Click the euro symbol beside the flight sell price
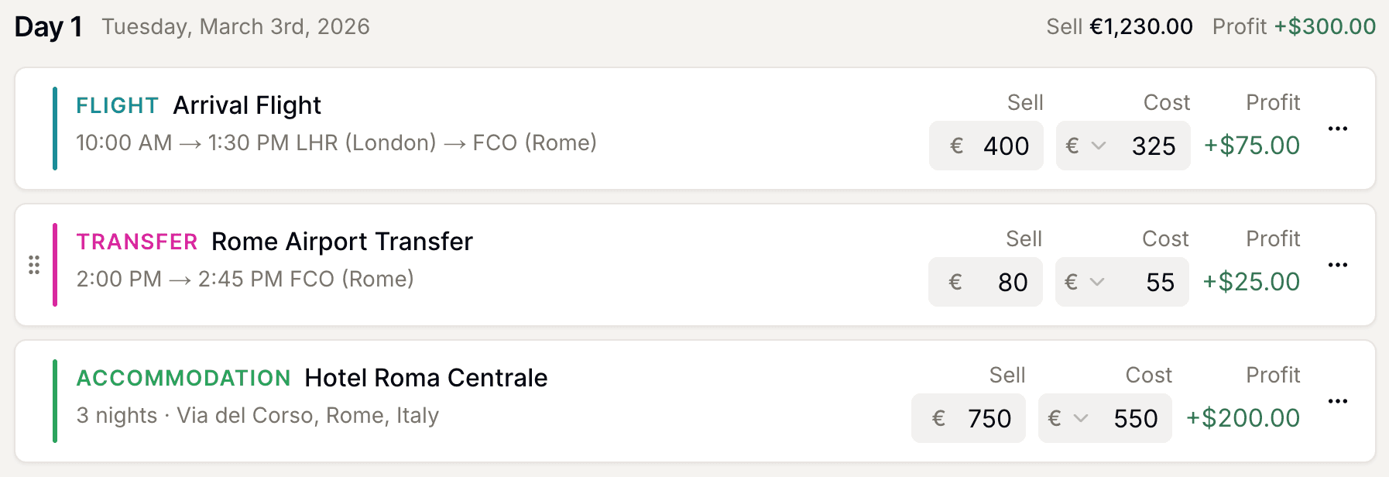This screenshot has height=477, width=1389. 956,146
